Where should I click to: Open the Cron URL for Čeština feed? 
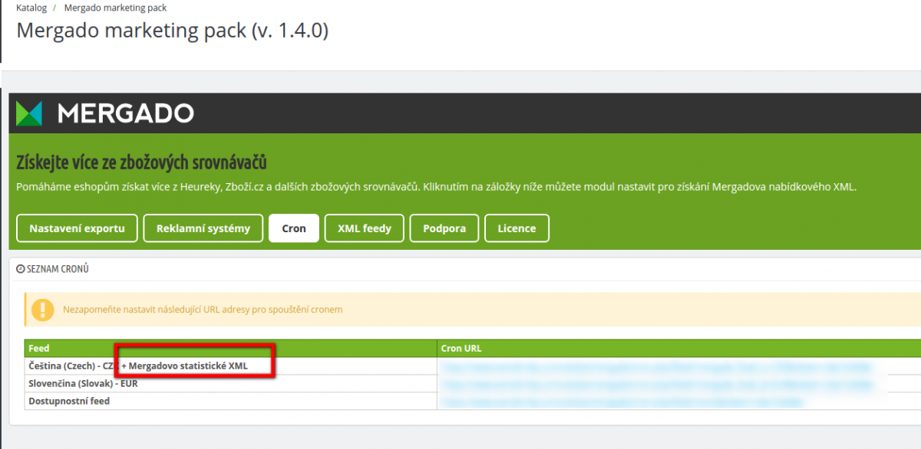pos(657,366)
